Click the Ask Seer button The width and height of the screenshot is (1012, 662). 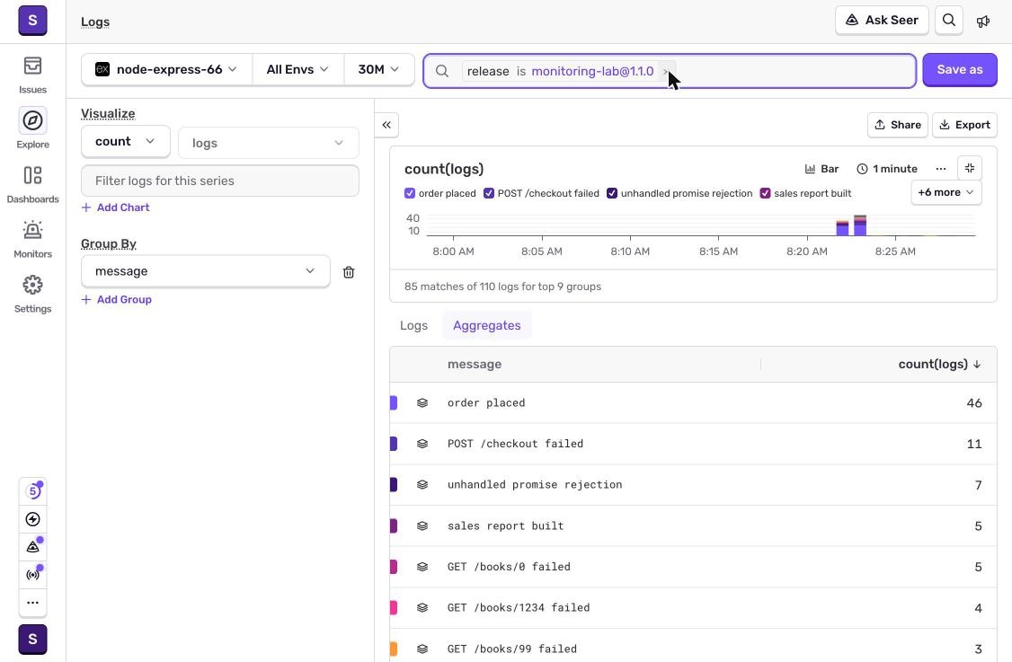coord(882,20)
